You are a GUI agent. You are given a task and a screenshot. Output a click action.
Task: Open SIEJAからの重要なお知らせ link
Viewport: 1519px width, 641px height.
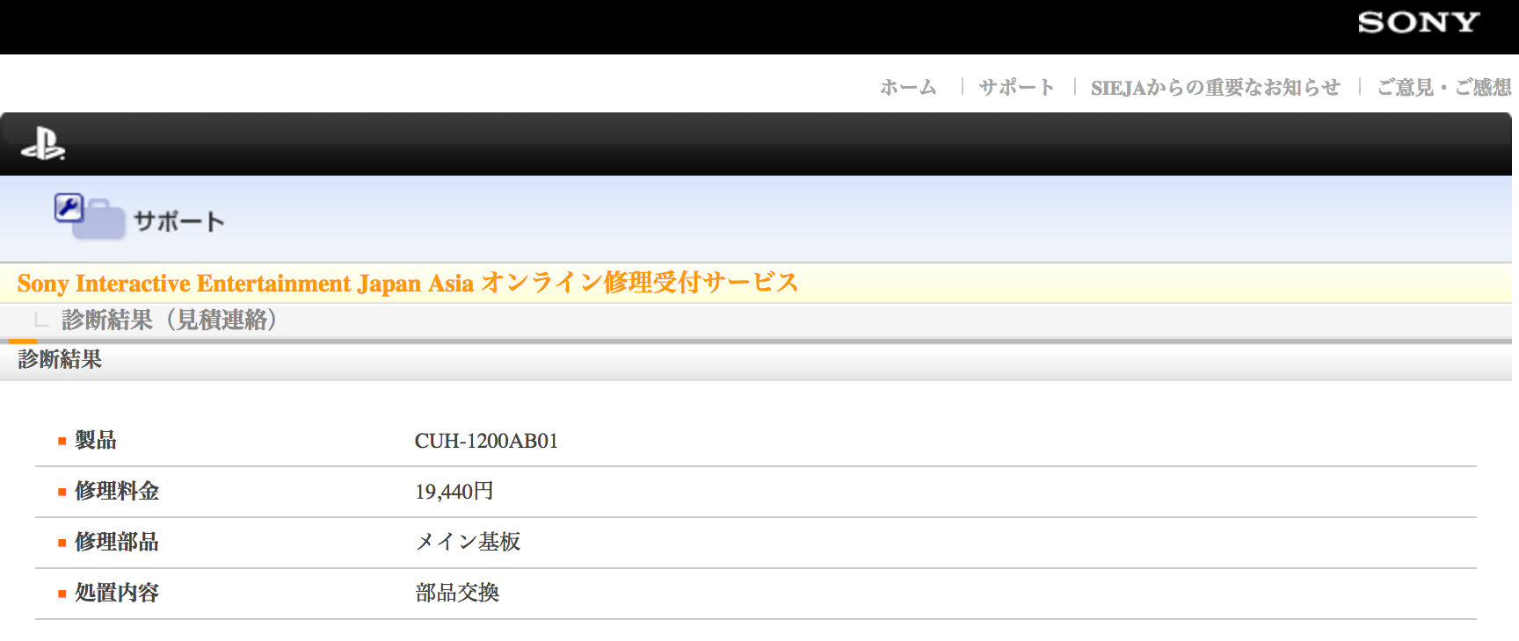(x=1216, y=87)
